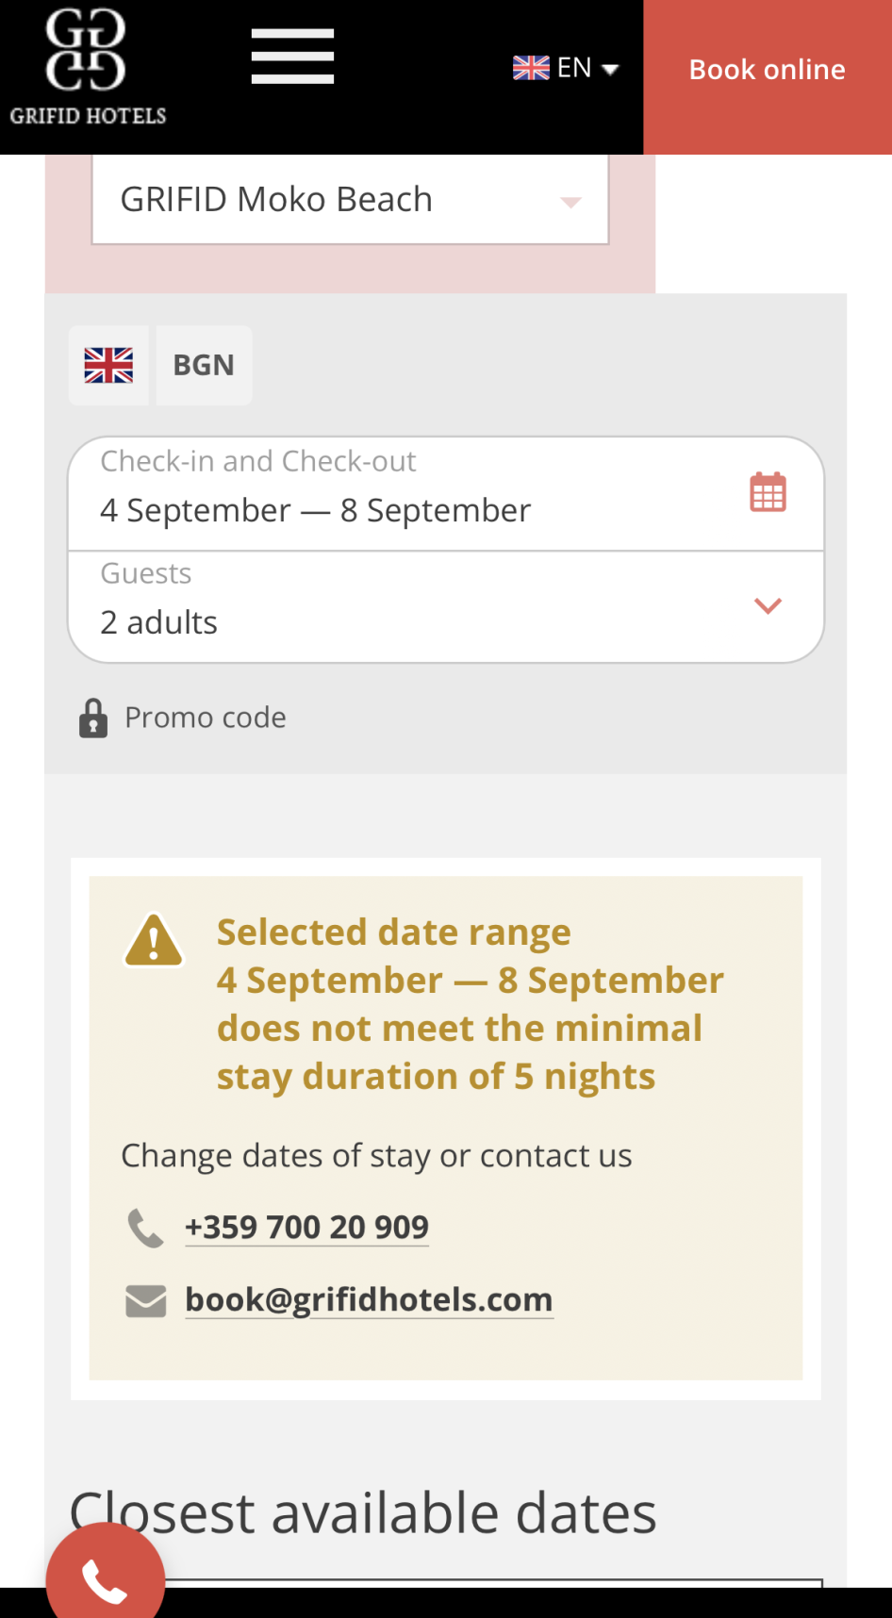The image size is (892, 1618).
Task: Open the book@grifidhotels.com email link
Action: tap(369, 1300)
